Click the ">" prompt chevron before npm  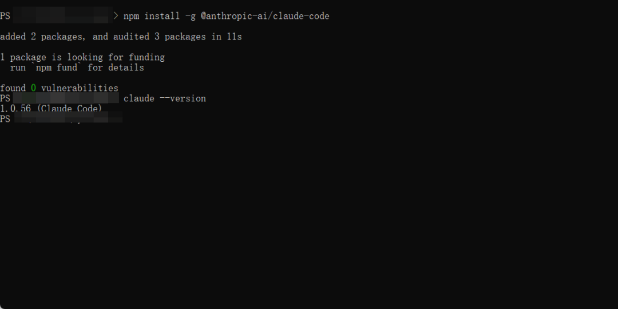[x=116, y=16]
